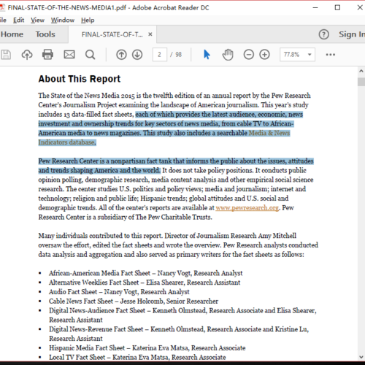Click the Local TV Fact Sheet line
This screenshot has width=365, height=365.
(x=137, y=357)
